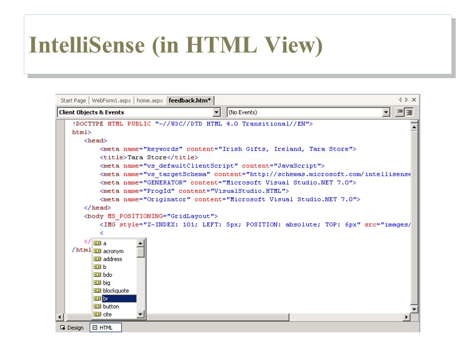Viewport: 475px width, 356px height.
Task: Click tag icon beside 'button' entry
Action: click(97, 306)
